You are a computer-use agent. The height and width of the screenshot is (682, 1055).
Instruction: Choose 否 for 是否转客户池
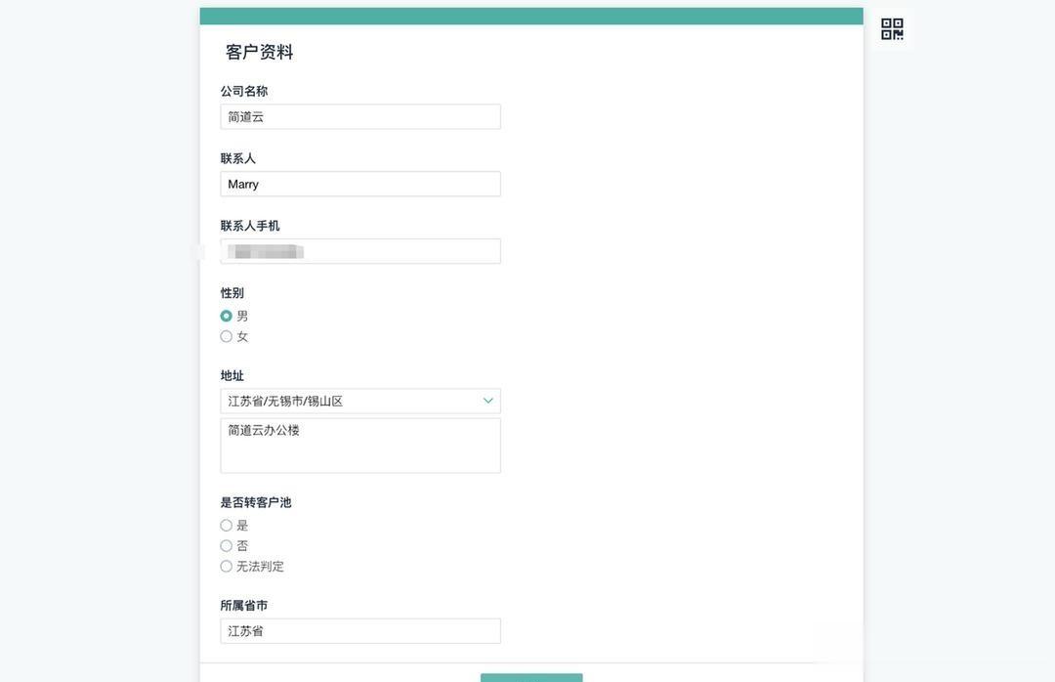tap(227, 546)
